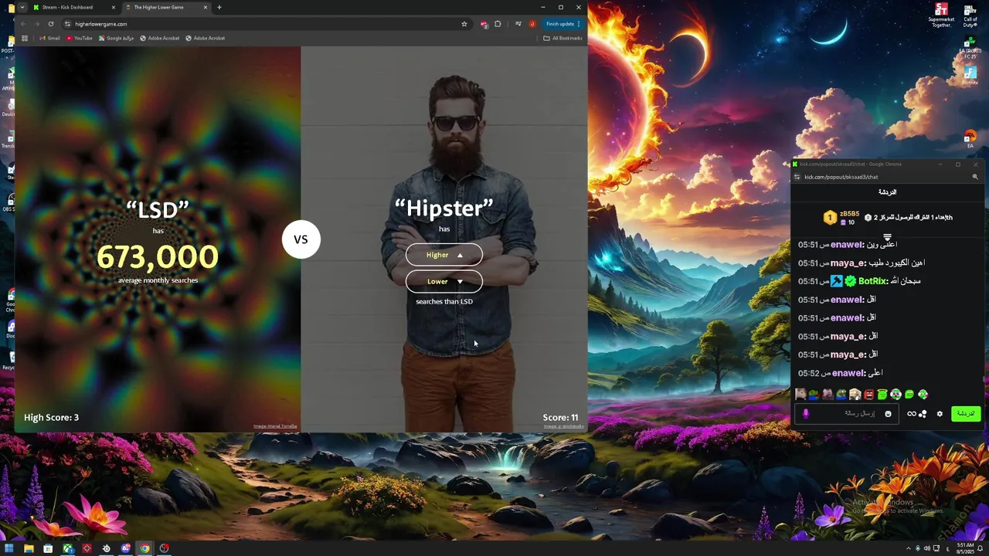Viewport: 989px width, 556px height.
Task: Click the Higher button for Hipster
Action: (444, 255)
